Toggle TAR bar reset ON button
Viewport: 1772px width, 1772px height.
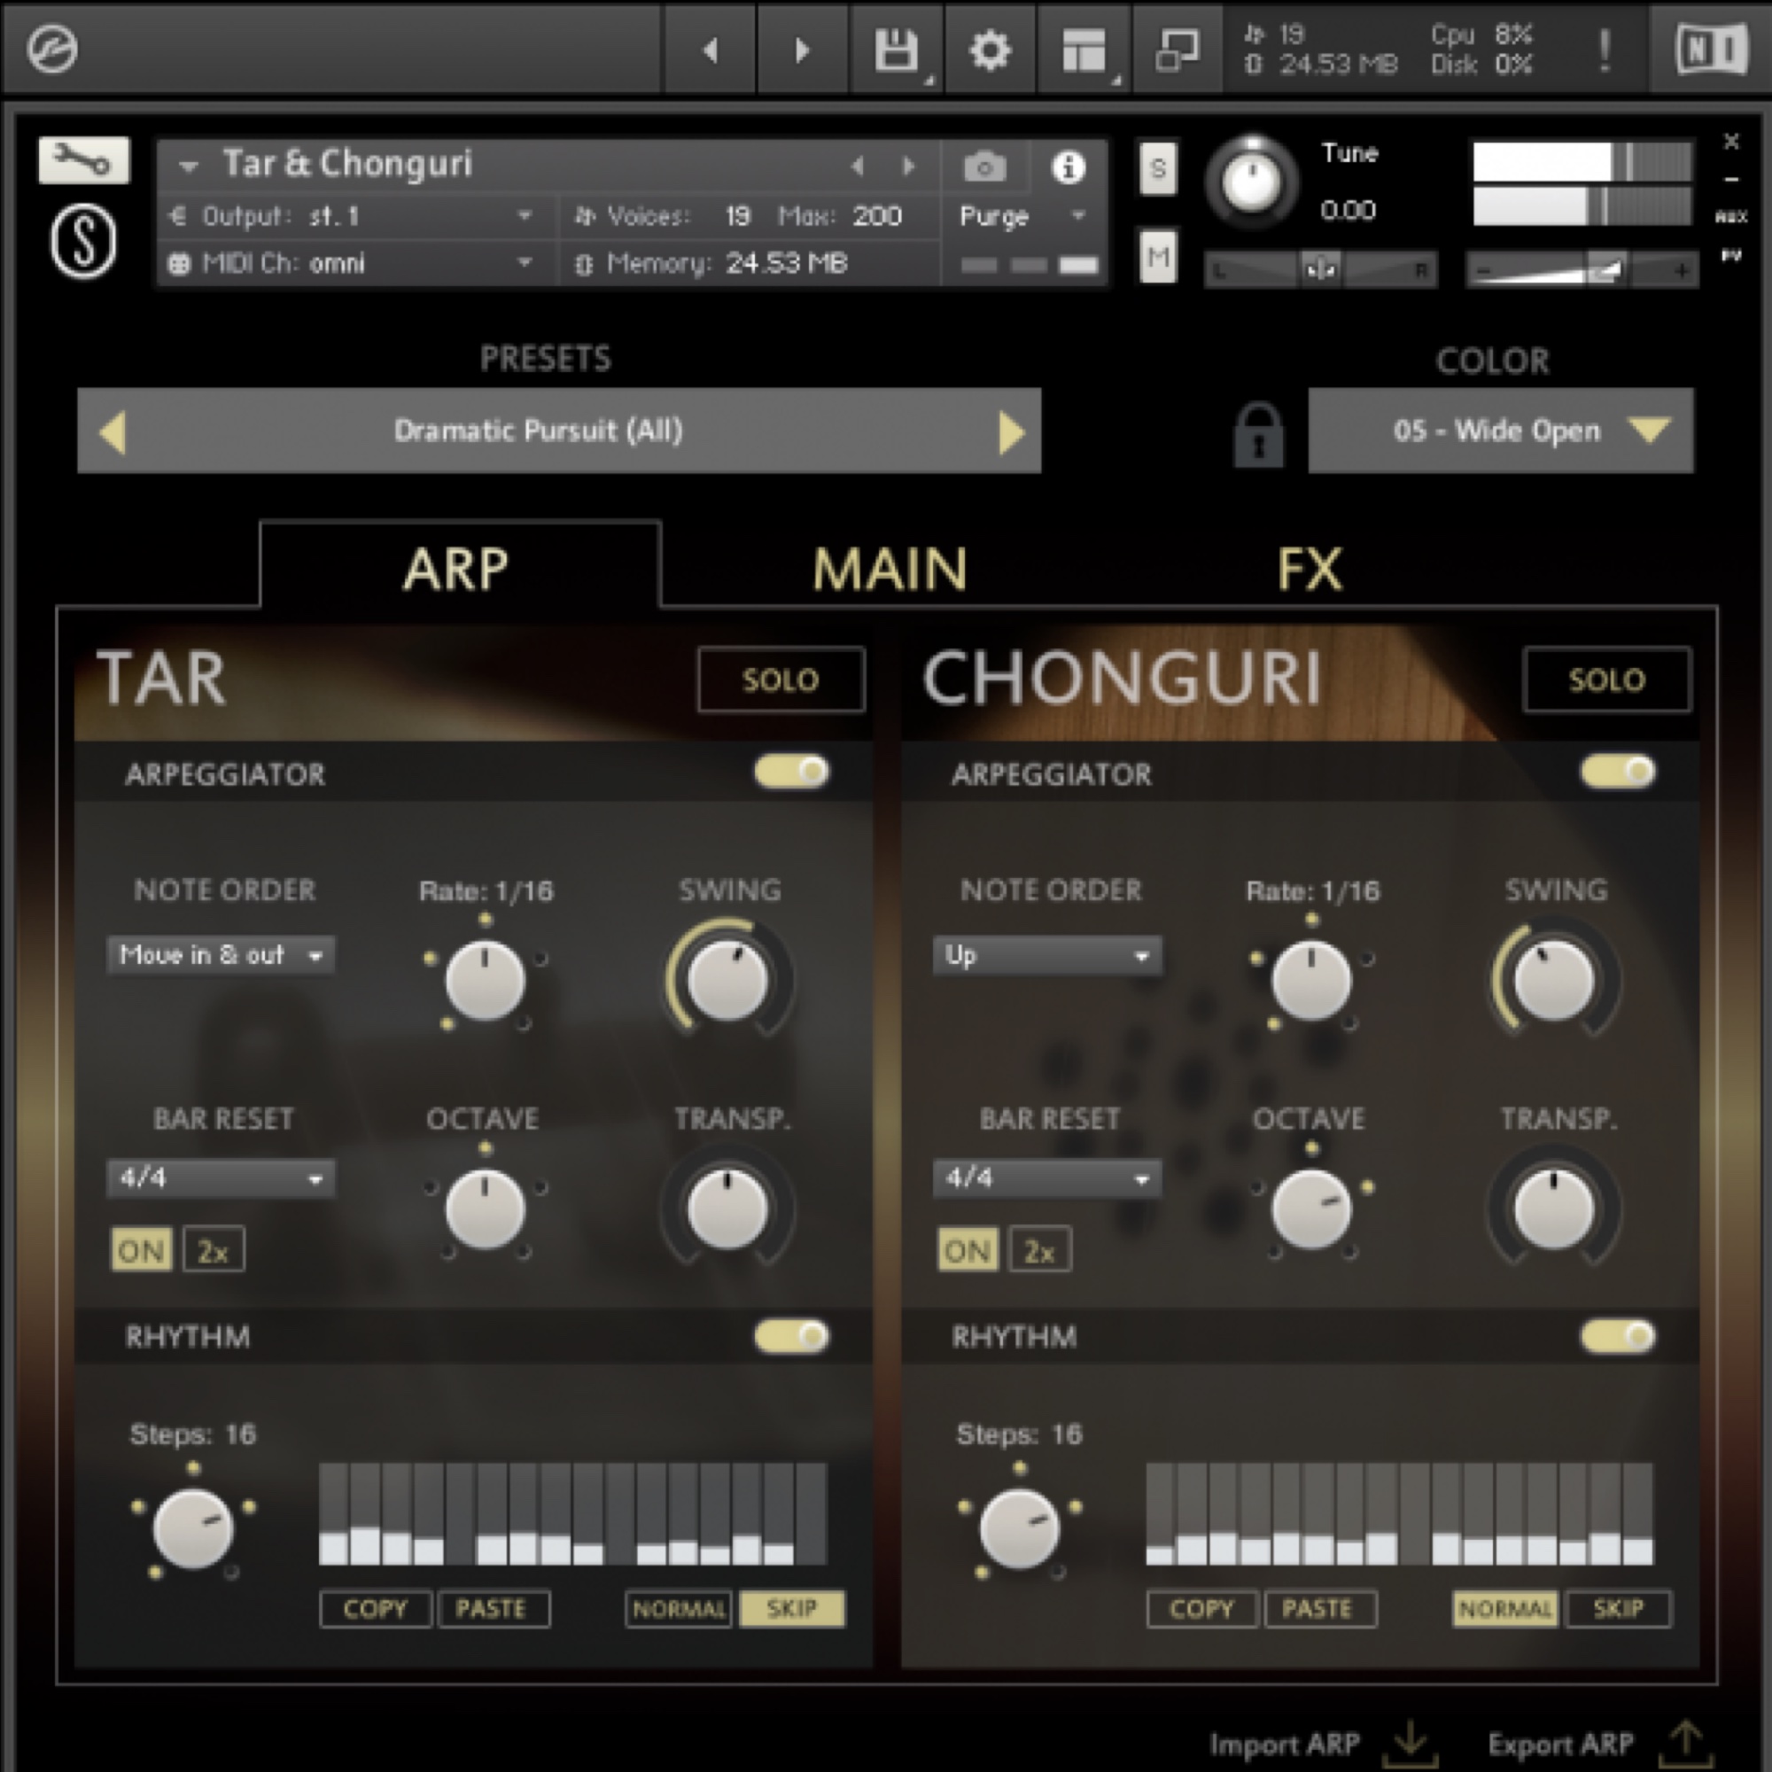click(141, 1249)
